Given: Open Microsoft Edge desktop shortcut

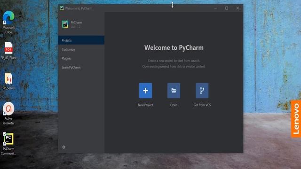Looking at the screenshot, I should 8,22.
